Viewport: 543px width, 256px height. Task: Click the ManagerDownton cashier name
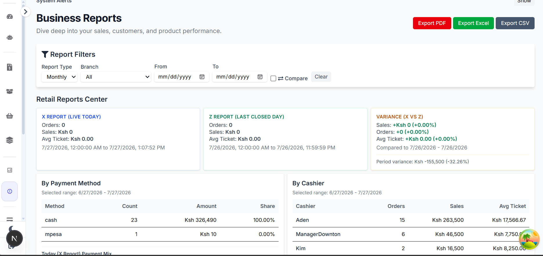click(318, 234)
